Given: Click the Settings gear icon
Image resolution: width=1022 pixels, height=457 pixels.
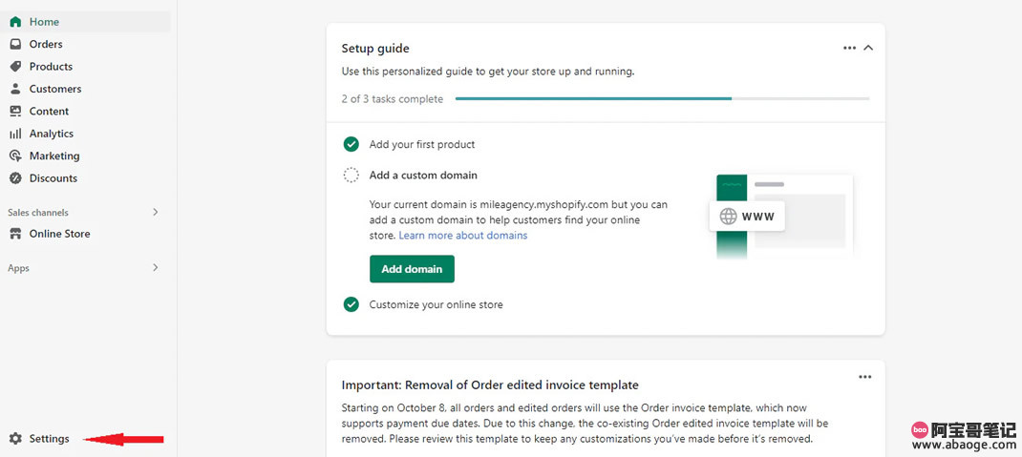Looking at the screenshot, I should coord(15,439).
